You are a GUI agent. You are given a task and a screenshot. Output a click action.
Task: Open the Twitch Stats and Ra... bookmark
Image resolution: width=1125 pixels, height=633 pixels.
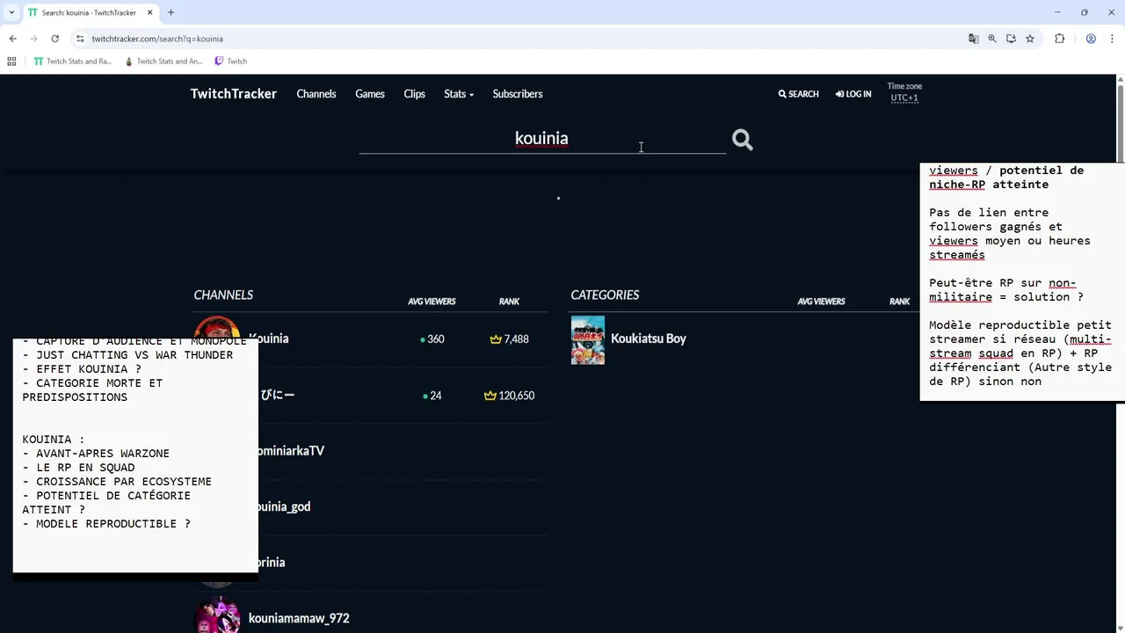click(x=72, y=62)
